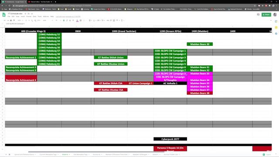Open the text color picker
The height and width of the screenshot is (157, 279).
[73, 20]
